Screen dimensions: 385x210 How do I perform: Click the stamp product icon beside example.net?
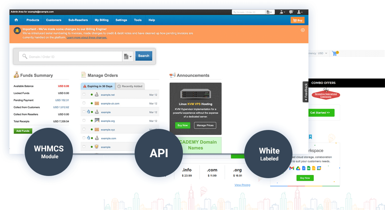(x=97, y=94)
